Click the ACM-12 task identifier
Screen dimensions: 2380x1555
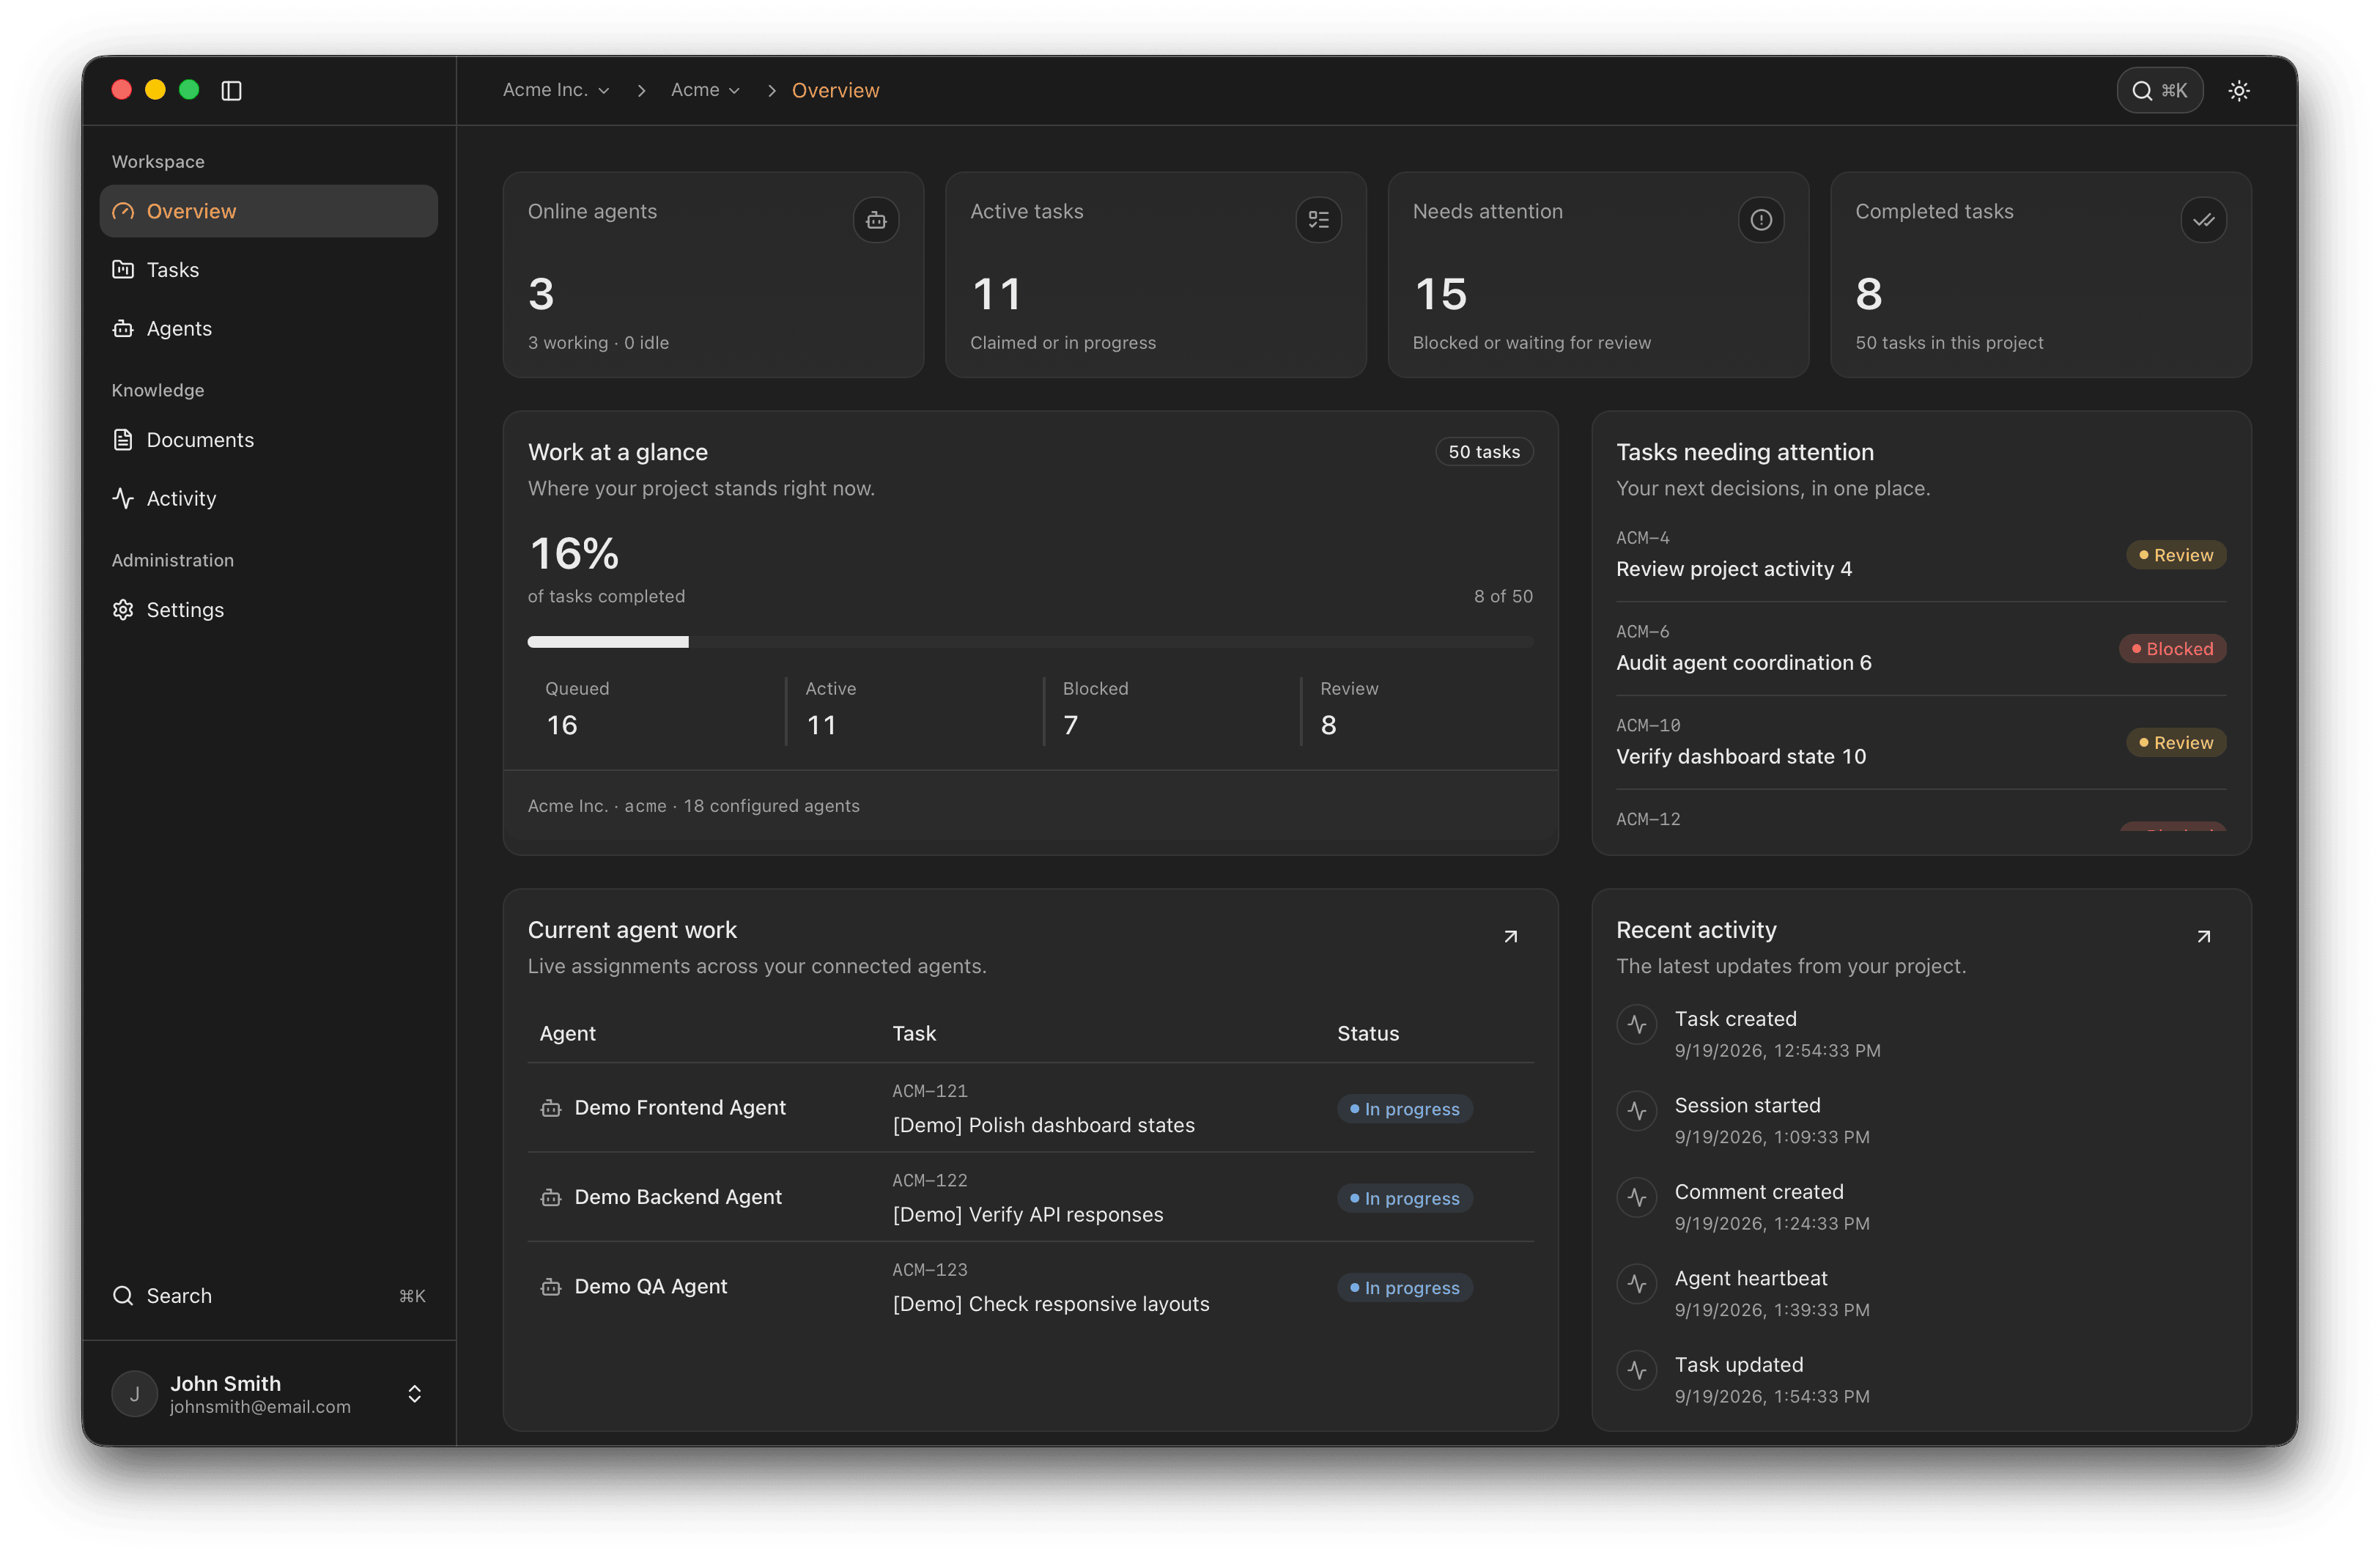click(1648, 819)
